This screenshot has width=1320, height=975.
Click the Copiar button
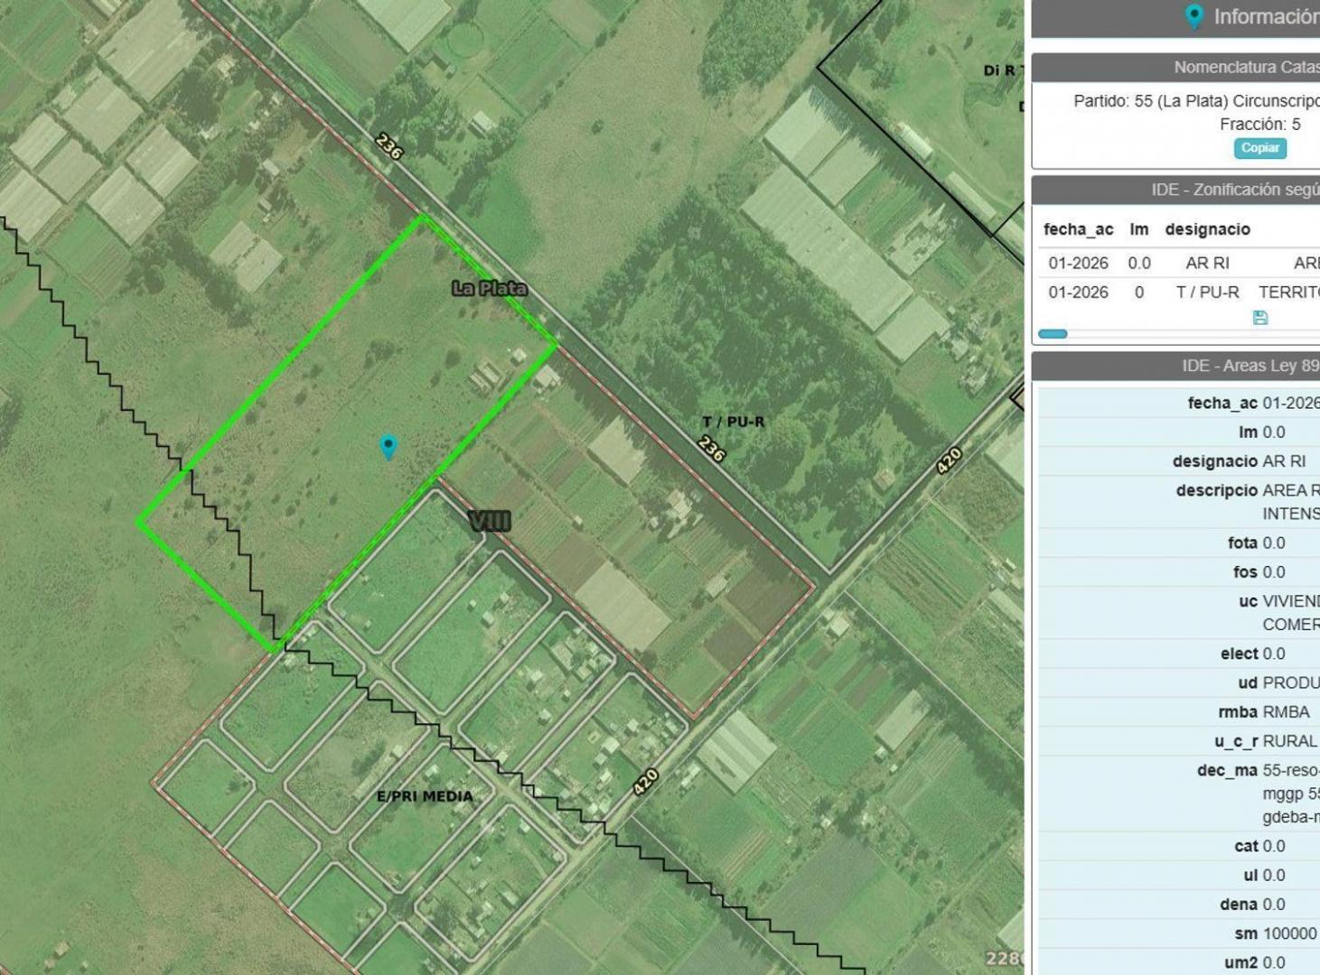coord(1260,148)
